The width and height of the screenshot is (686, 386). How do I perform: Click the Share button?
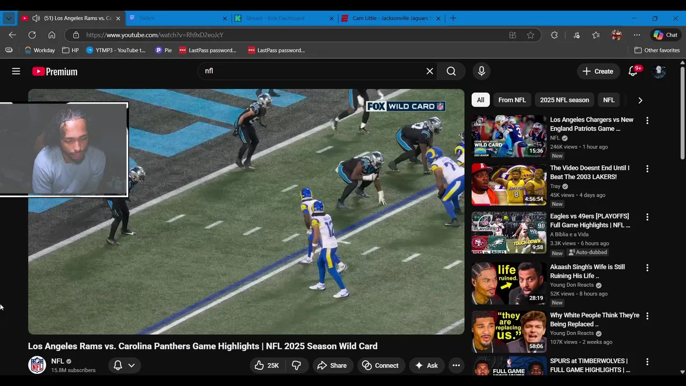coord(332,366)
